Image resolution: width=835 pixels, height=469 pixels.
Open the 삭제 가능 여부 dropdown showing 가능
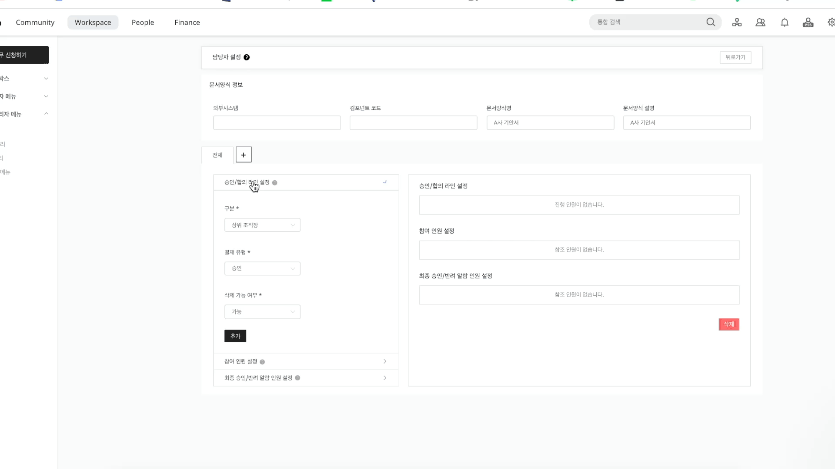point(262,312)
